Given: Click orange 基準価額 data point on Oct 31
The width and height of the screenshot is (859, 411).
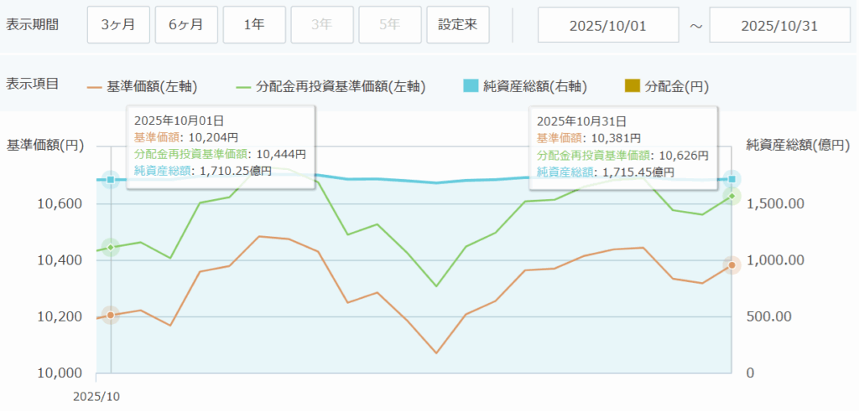Looking at the screenshot, I should tap(732, 265).
